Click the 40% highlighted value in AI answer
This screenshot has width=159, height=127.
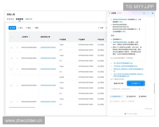121,22
